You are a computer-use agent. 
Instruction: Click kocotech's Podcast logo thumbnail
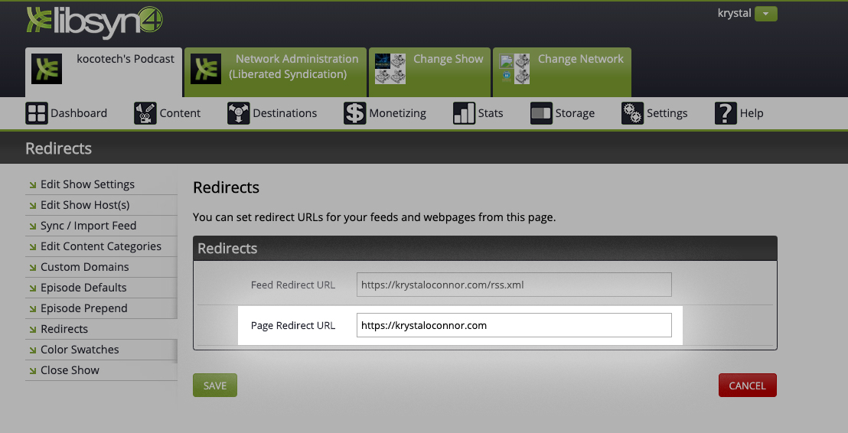tap(47, 69)
